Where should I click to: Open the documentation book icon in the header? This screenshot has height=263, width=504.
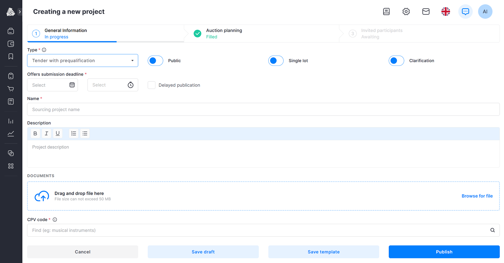386,12
